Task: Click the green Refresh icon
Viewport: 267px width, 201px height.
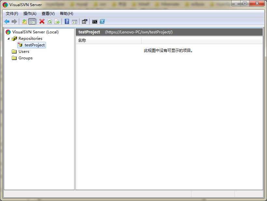Action: click(x=49, y=21)
